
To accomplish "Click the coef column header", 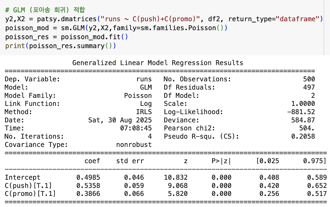I will pos(92,161).
